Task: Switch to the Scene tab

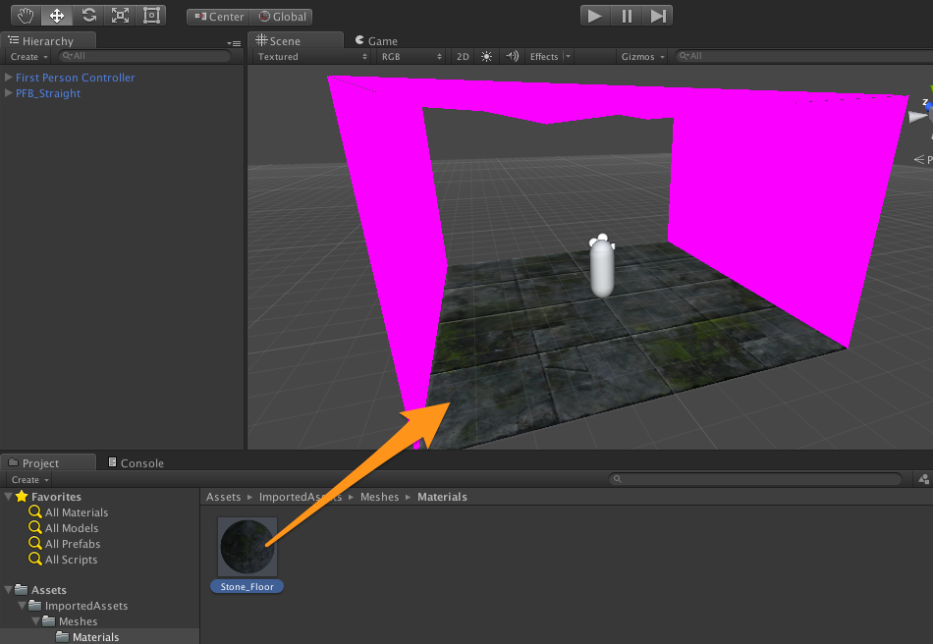Action: coord(296,40)
